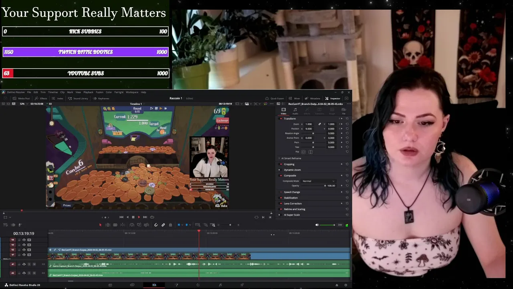Open the viewer zoom 52% dropdown
Viewport: 513px width, 289px height.
click(23, 104)
